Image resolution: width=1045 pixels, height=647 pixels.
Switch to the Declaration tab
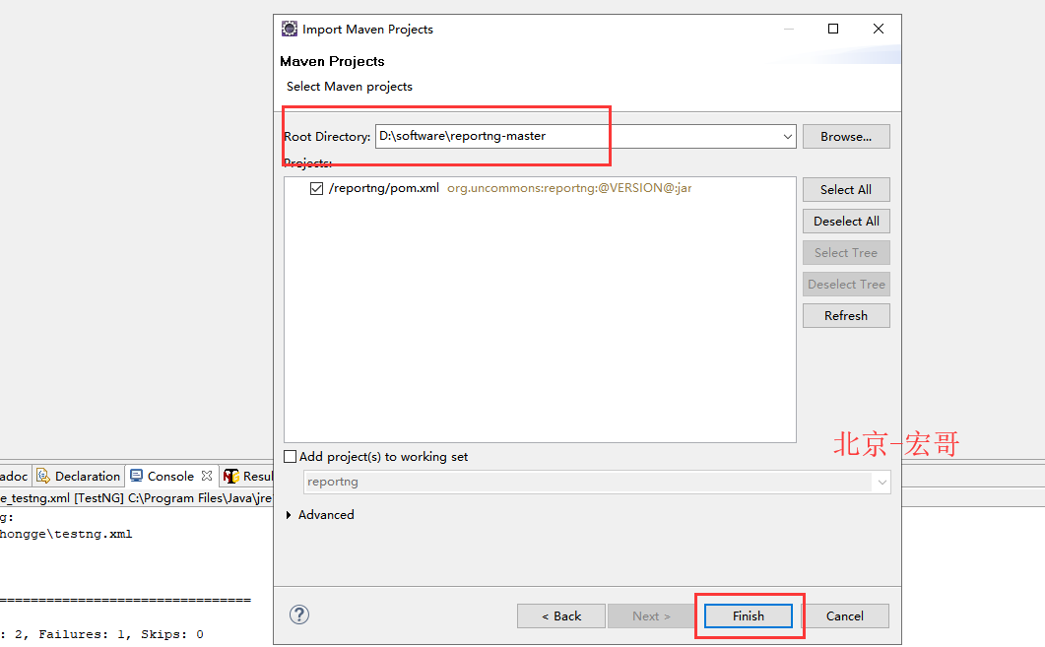tap(80, 476)
